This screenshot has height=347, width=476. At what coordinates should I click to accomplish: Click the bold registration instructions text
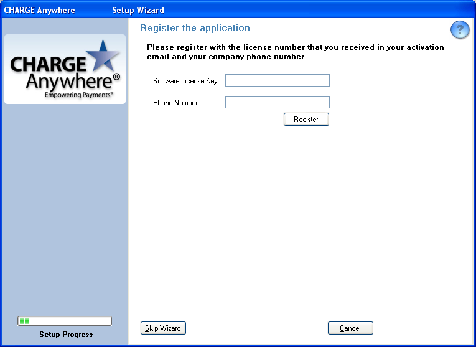point(295,52)
